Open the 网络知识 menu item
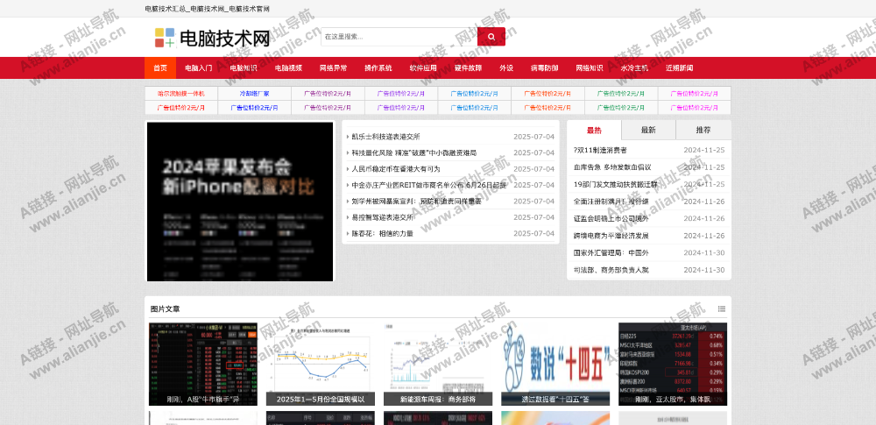 coord(590,67)
